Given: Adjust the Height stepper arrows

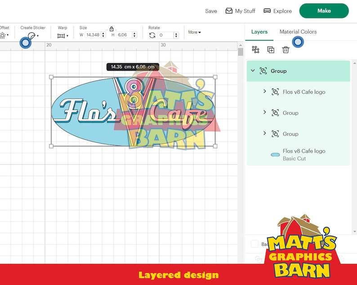Looking at the screenshot, I should pos(134,35).
